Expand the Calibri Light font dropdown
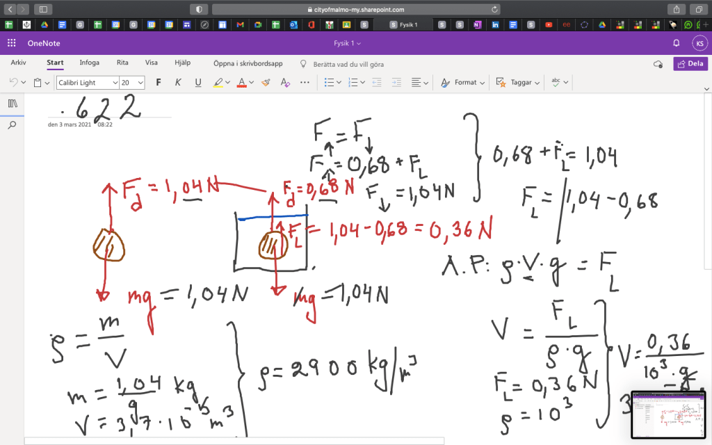Screen dimensions: 712x445 111,82
